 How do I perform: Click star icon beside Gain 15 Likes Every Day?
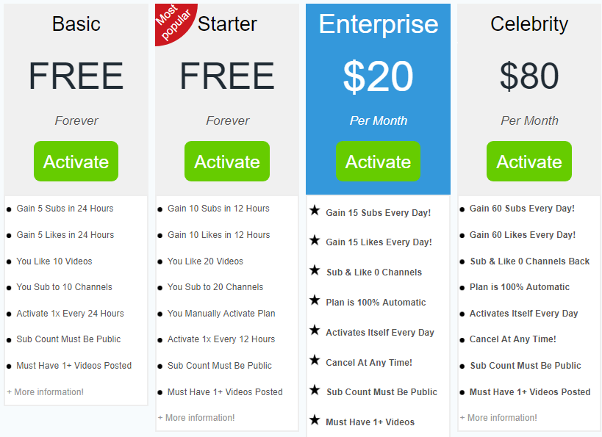click(315, 240)
